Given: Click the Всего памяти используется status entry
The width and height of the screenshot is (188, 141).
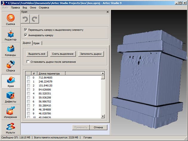Looking at the screenshot, I should pyautogui.click(x=56, y=137).
